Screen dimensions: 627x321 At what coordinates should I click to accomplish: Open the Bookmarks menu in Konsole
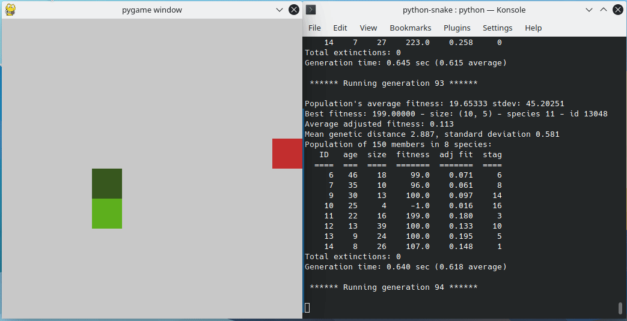point(410,28)
